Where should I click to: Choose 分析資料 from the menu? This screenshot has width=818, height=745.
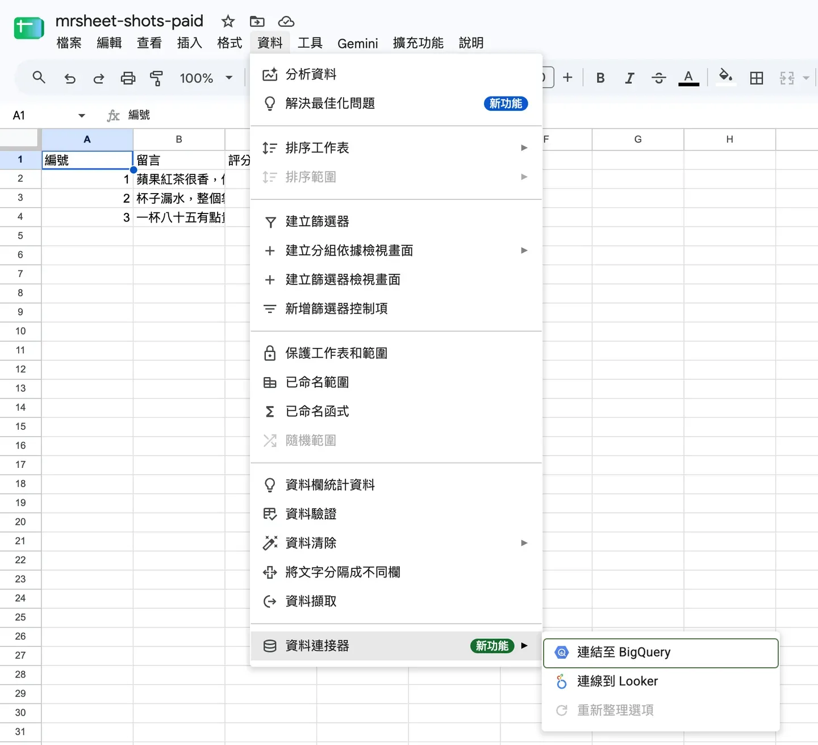pyautogui.click(x=396, y=74)
